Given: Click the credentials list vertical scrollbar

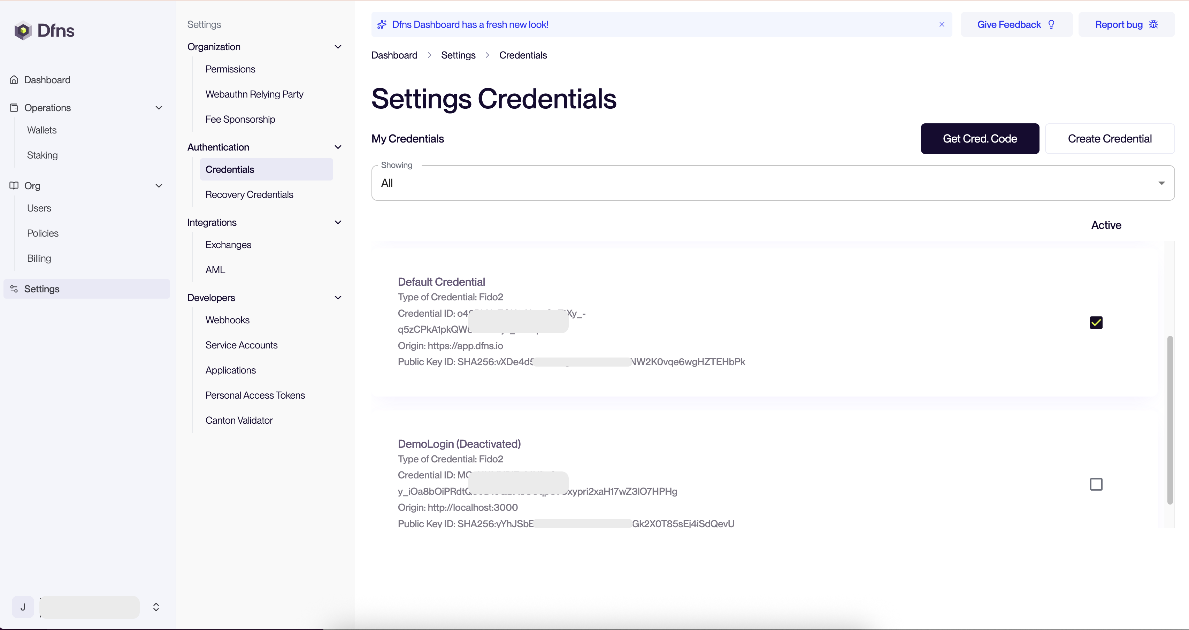Looking at the screenshot, I should click(x=1169, y=420).
